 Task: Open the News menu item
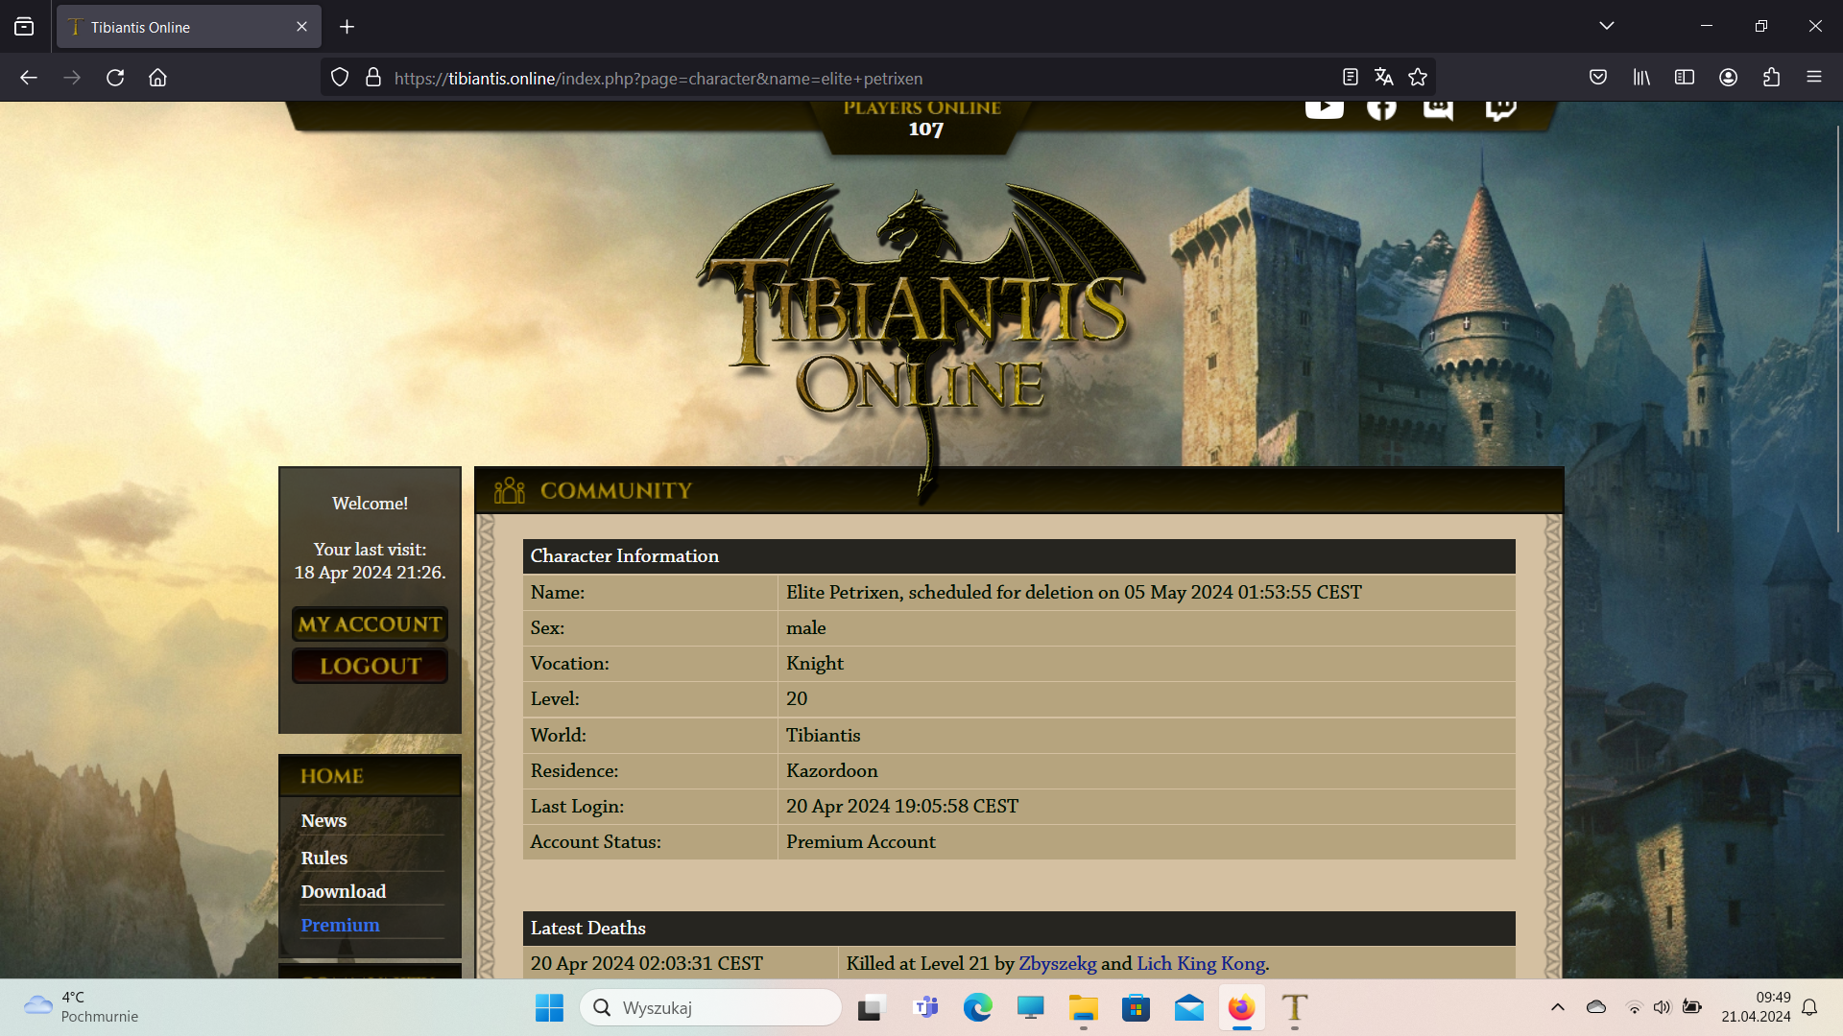(323, 820)
